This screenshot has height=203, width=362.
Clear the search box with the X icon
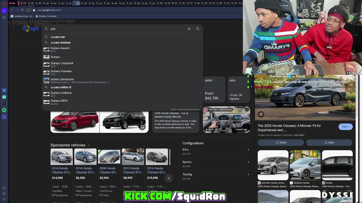click(189, 29)
